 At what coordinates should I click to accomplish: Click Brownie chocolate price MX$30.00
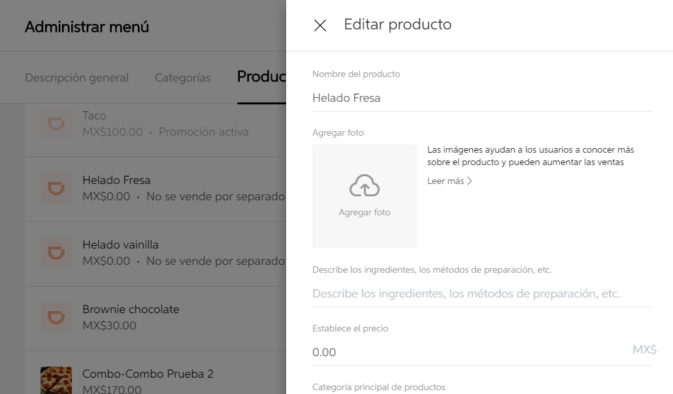110,326
